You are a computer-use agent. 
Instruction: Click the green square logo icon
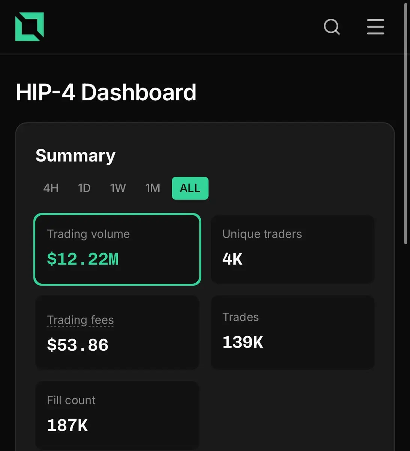[x=30, y=27]
